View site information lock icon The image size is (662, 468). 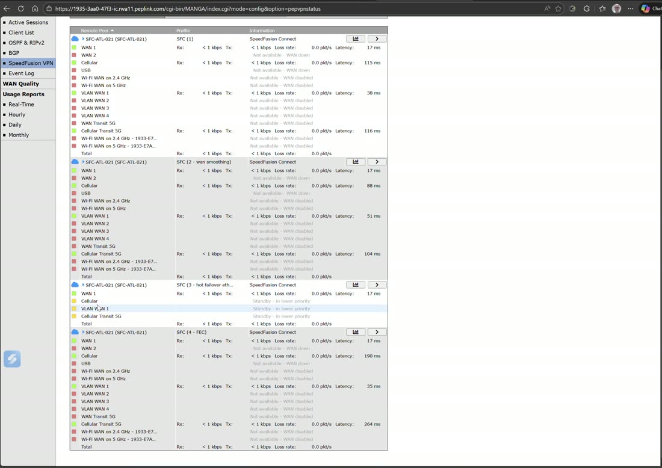49,8
